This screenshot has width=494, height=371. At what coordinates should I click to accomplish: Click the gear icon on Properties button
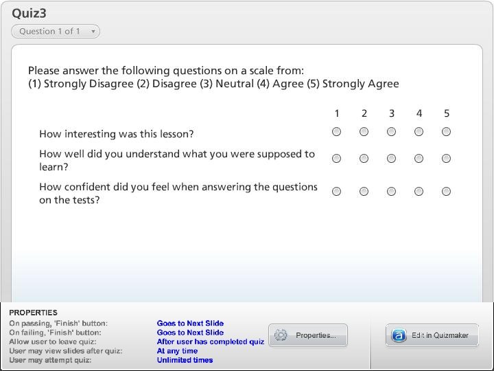[x=281, y=335]
